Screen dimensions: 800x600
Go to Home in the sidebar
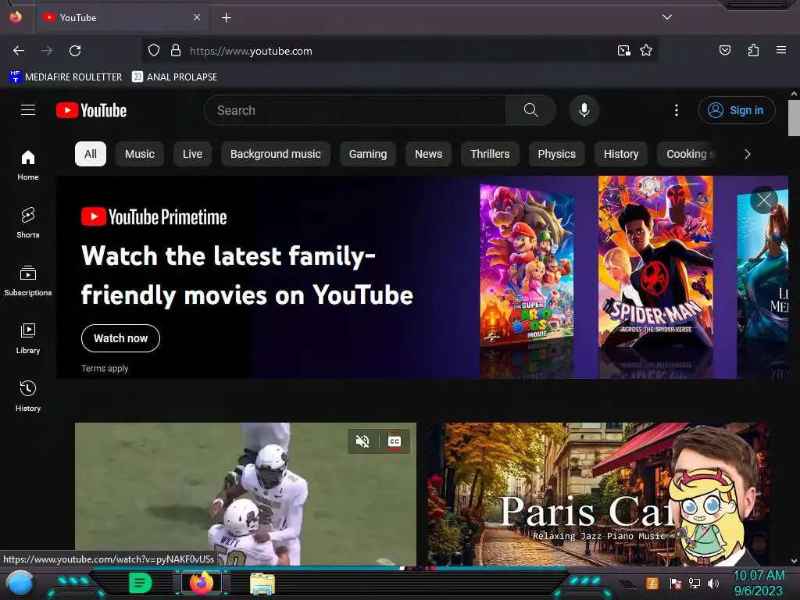click(28, 166)
